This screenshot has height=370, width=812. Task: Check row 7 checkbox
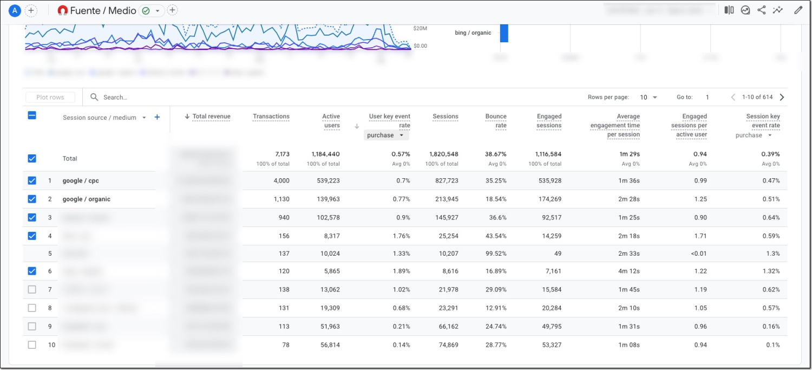32,289
